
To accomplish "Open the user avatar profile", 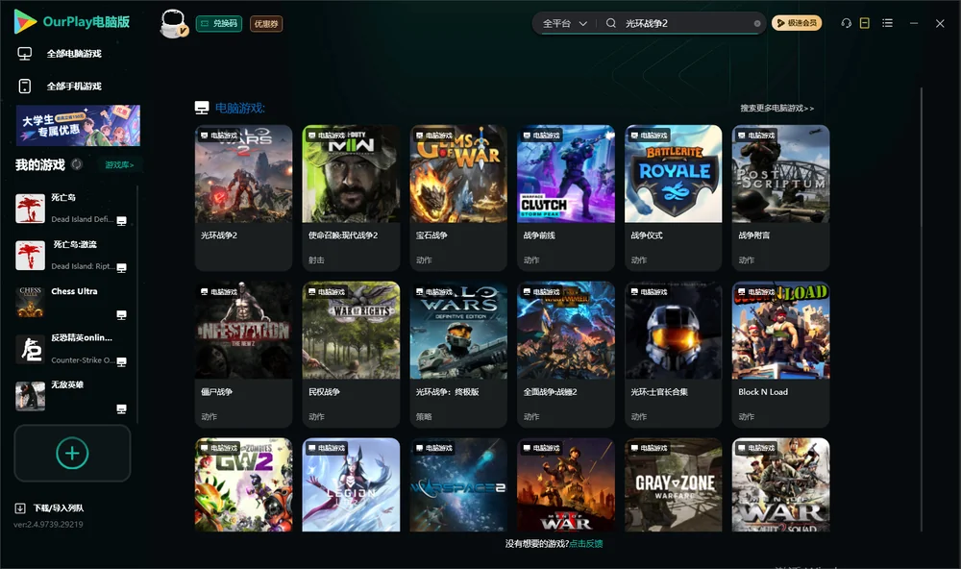I will [173, 23].
